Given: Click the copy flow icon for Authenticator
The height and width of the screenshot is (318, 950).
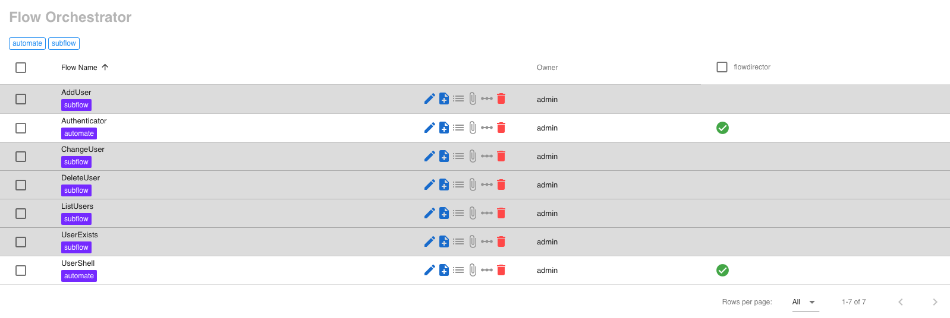Looking at the screenshot, I should tap(444, 128).
